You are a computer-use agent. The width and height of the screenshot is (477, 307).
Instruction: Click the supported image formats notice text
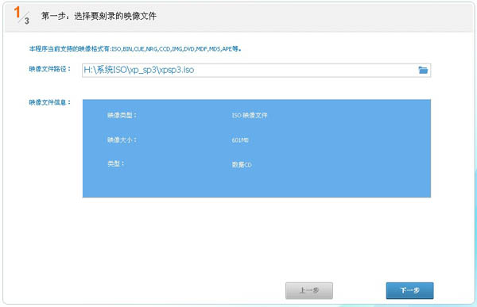click(x=135, y=48)
